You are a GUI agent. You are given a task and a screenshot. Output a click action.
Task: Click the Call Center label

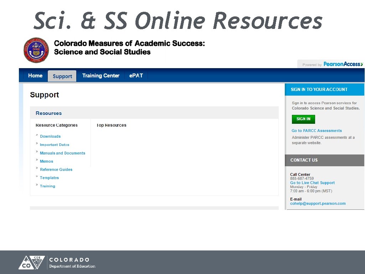click(x=300, y=174)
